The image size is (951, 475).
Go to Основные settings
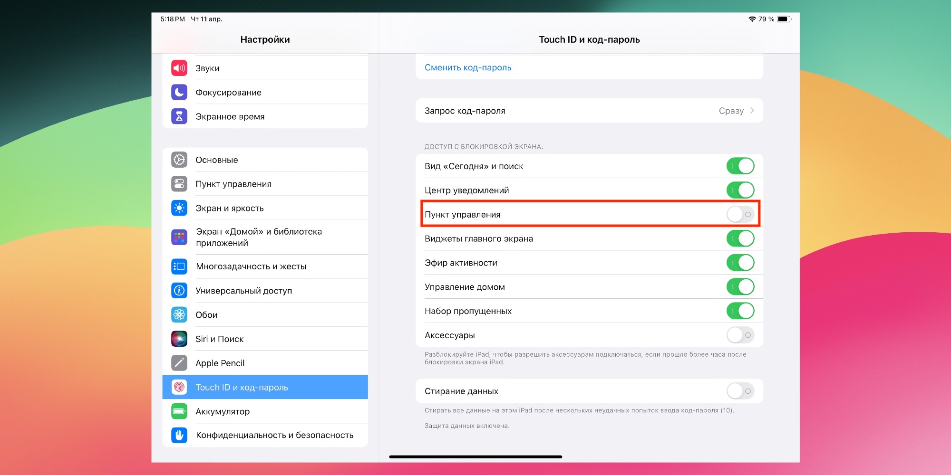(x=265, y=160)
